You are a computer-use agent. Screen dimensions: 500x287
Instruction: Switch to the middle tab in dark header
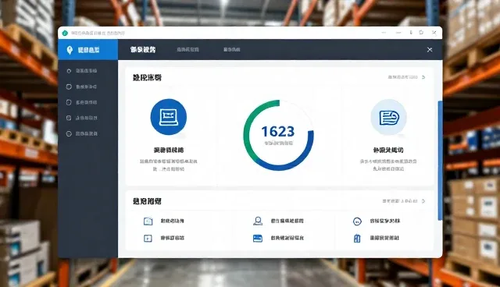click(x=187, y=50)
